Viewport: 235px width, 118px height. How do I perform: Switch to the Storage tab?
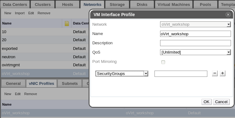pyautogui.click(x=117, y=4)
